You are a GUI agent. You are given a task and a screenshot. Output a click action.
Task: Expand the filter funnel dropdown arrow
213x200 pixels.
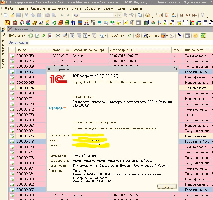[x=89, y=36]
